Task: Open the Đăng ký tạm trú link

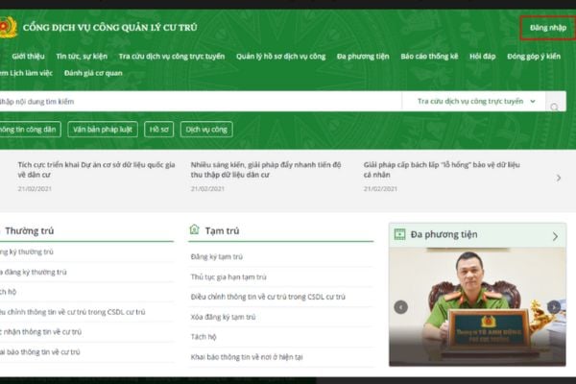Action: 217,257
